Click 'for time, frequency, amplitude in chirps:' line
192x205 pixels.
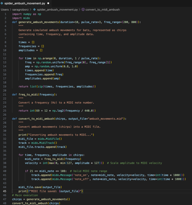pyautogui.click(x=51, y=155)
